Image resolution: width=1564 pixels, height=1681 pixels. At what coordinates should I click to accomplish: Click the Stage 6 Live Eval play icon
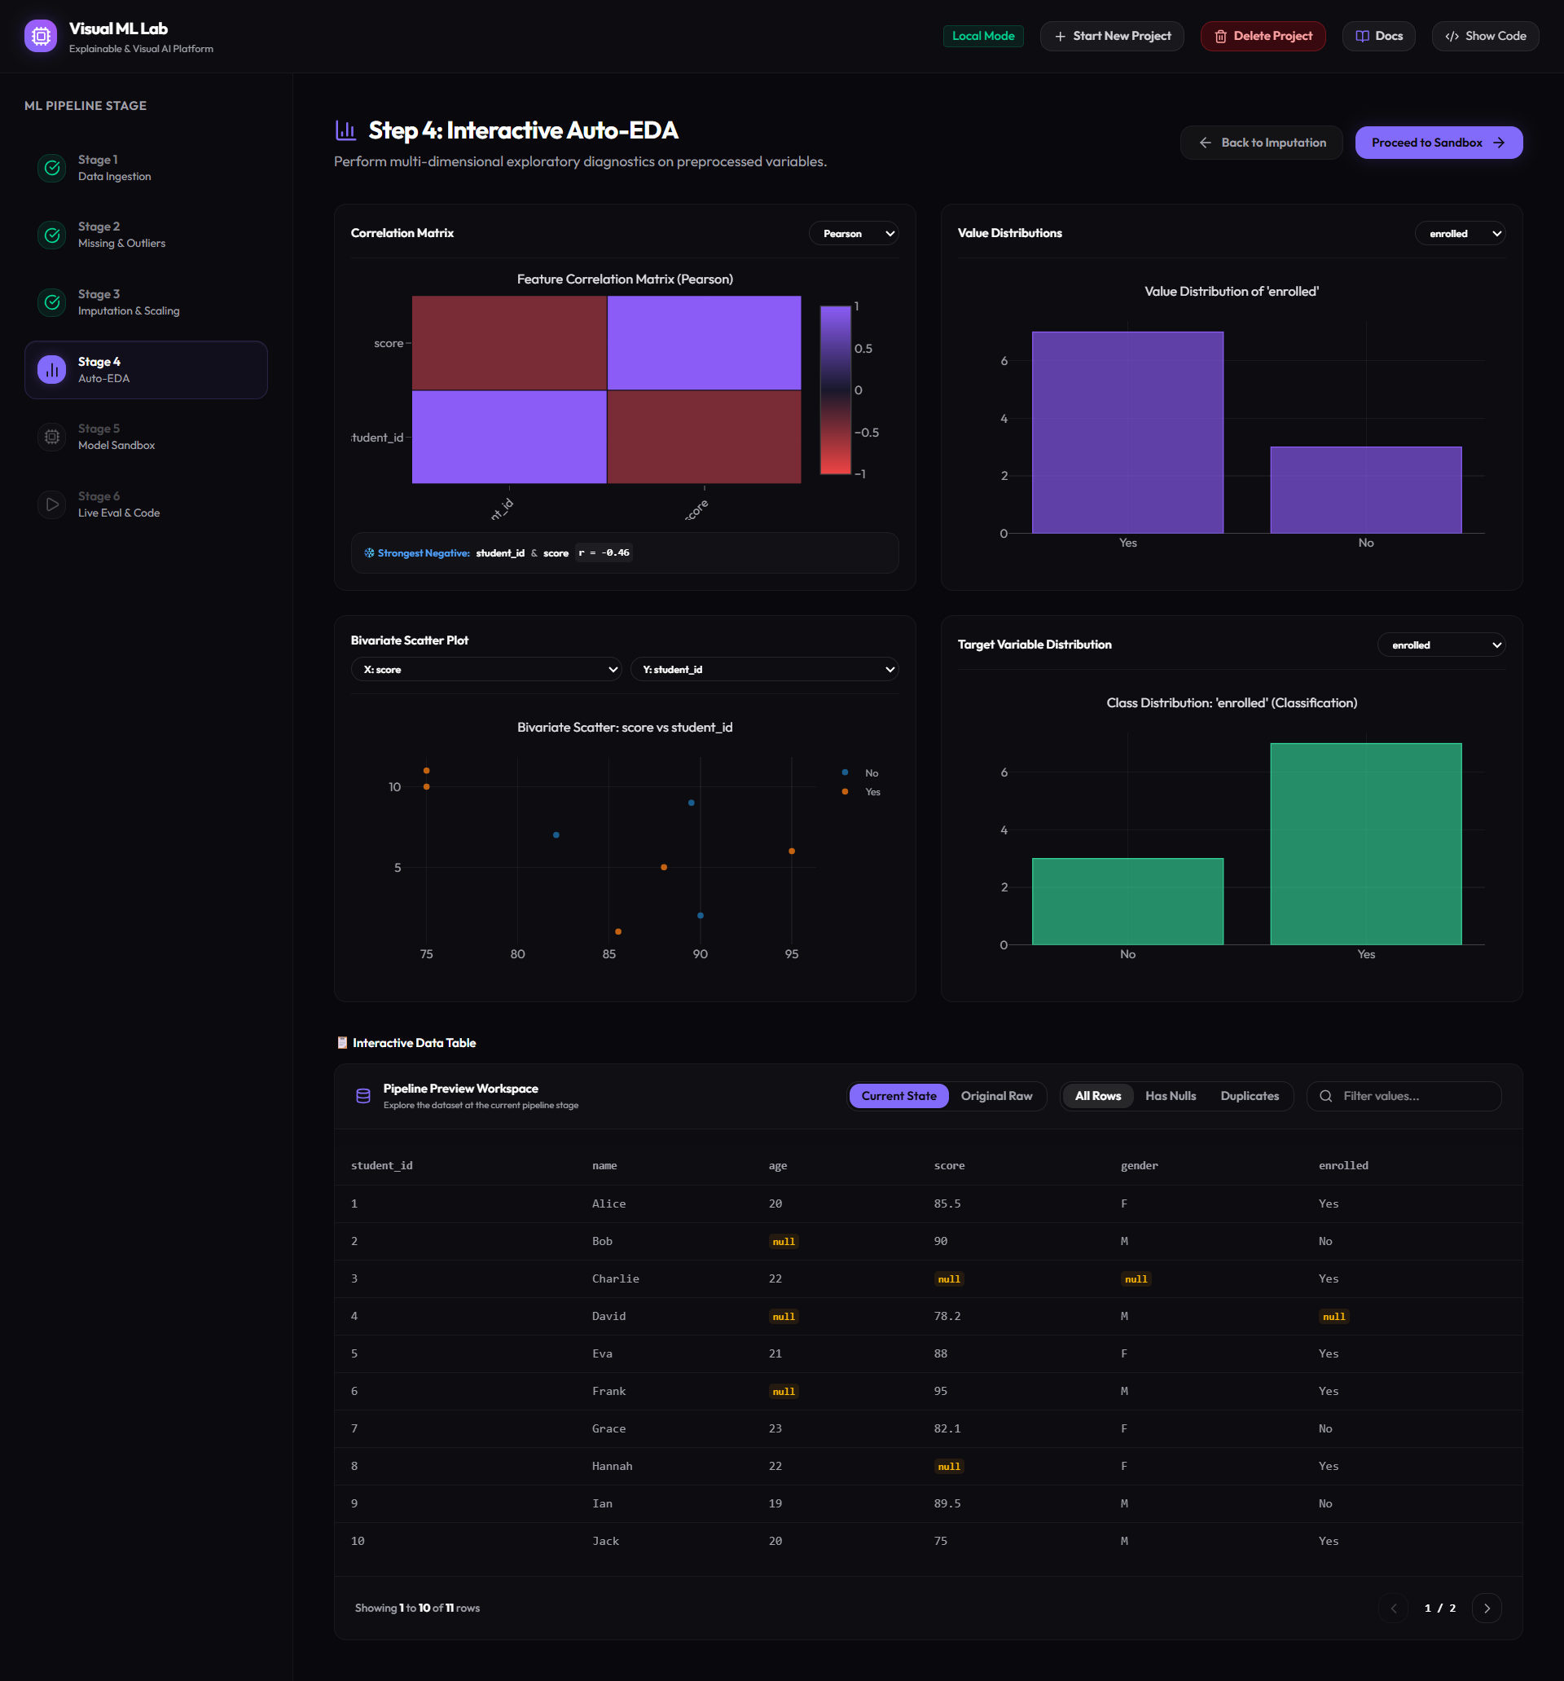click(52, 505)
